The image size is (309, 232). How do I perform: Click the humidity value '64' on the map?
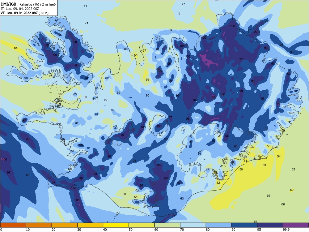pyautogui.click(x=256, y=221)
